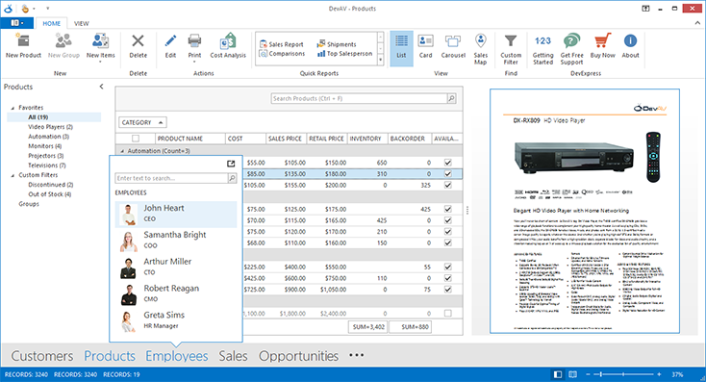Toggle availability checkbox in the $85.00 row
Viewport: 706px width, 382px height.
[447, 173]
